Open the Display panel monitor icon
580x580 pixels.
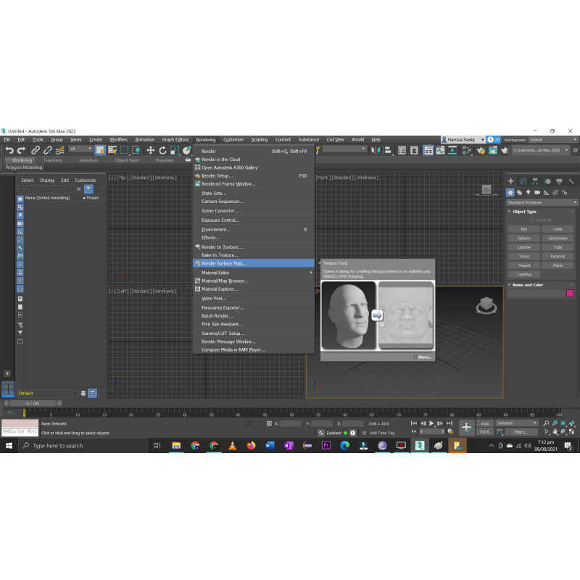click(559, 181)
